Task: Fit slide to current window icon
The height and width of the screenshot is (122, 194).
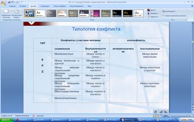Action: pos(192,116)
